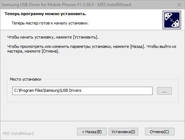Place the cursor after 'USB Drivers' in the path
The height and width of the screenshot is (140, 185).
click(81, 90)
